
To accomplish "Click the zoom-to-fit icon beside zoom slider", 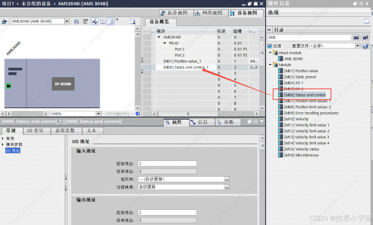I will point(138,114).
